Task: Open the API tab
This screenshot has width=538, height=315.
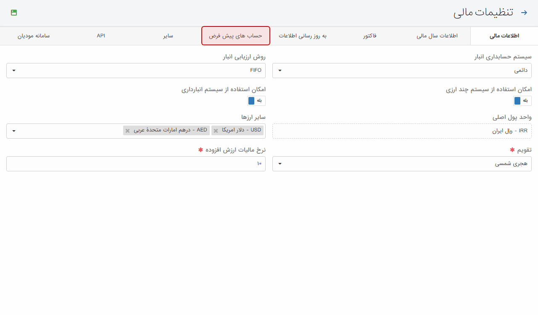Action: tap(101, 36)
